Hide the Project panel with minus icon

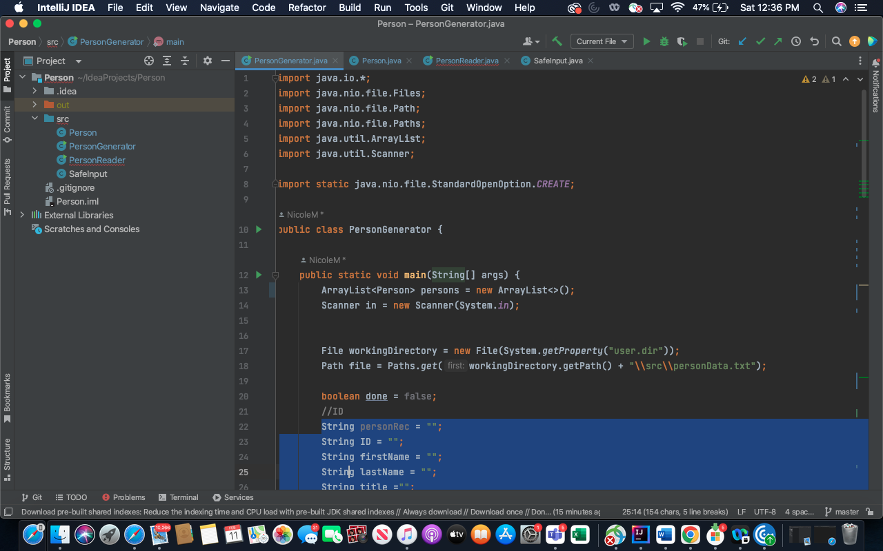coord(225,61)
